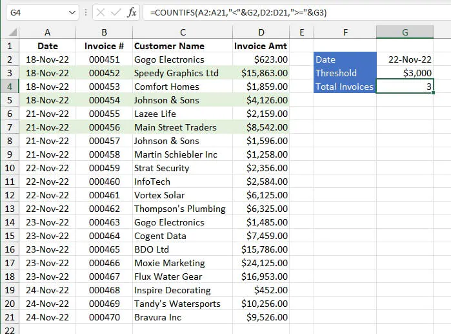
Task: Select the cell '$623.00'
Action: tap(261, 59)
